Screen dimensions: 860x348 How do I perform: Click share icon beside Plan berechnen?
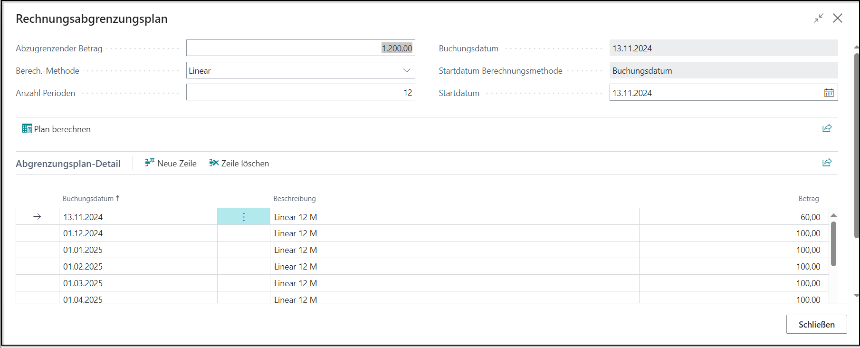point(827,128)
